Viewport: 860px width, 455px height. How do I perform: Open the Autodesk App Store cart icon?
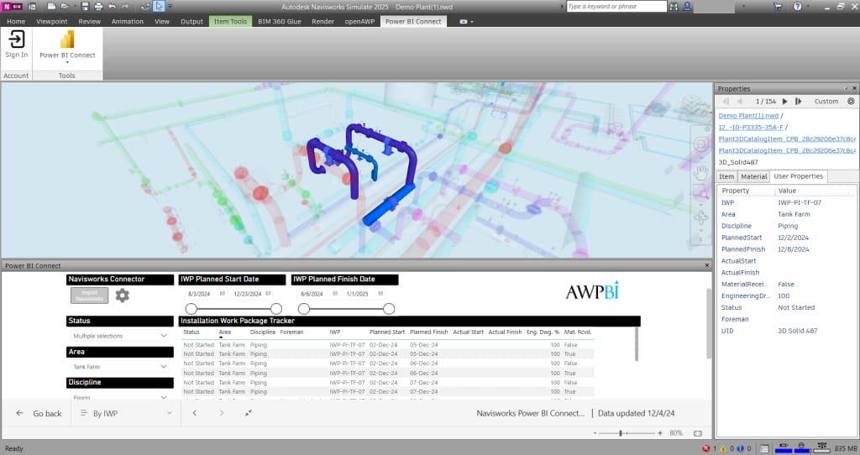(x=778, y=7)
